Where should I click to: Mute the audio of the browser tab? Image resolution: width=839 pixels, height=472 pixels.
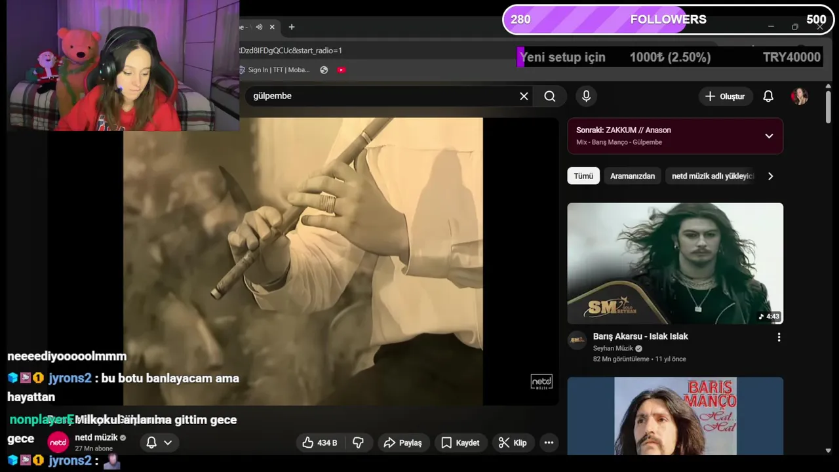[x=259, y=27]
